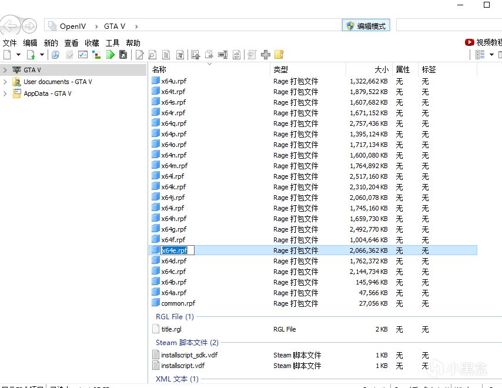Click the grayed script document icon
The image size is (502, 388).
[x=252, y=55]
